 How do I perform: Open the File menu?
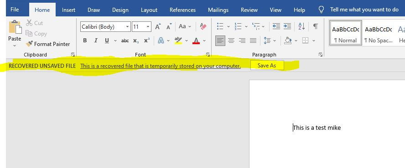(15, 10)
